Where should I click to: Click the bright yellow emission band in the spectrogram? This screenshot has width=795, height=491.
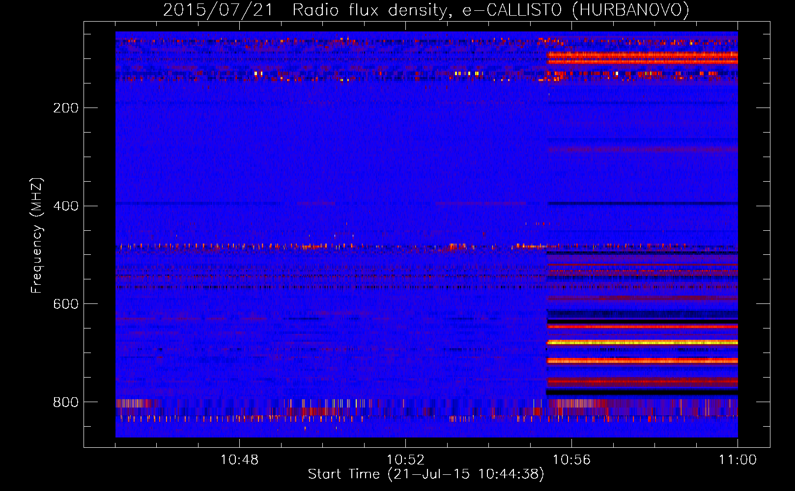click(x=642, y=342)
